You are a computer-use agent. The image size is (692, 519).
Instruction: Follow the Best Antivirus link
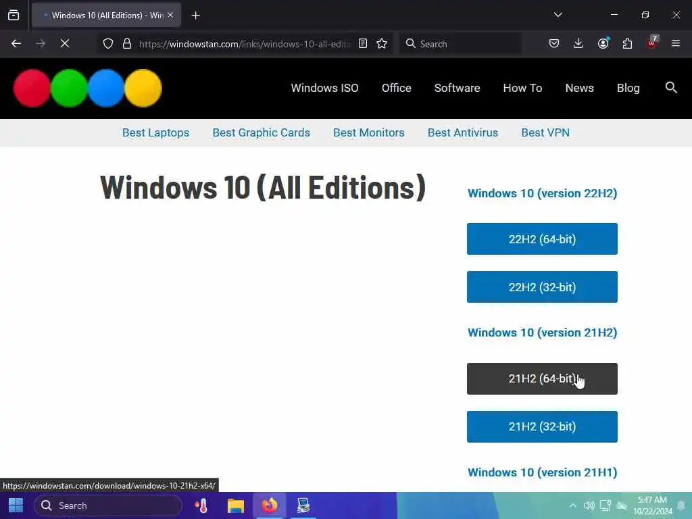(x=462, y=132)
